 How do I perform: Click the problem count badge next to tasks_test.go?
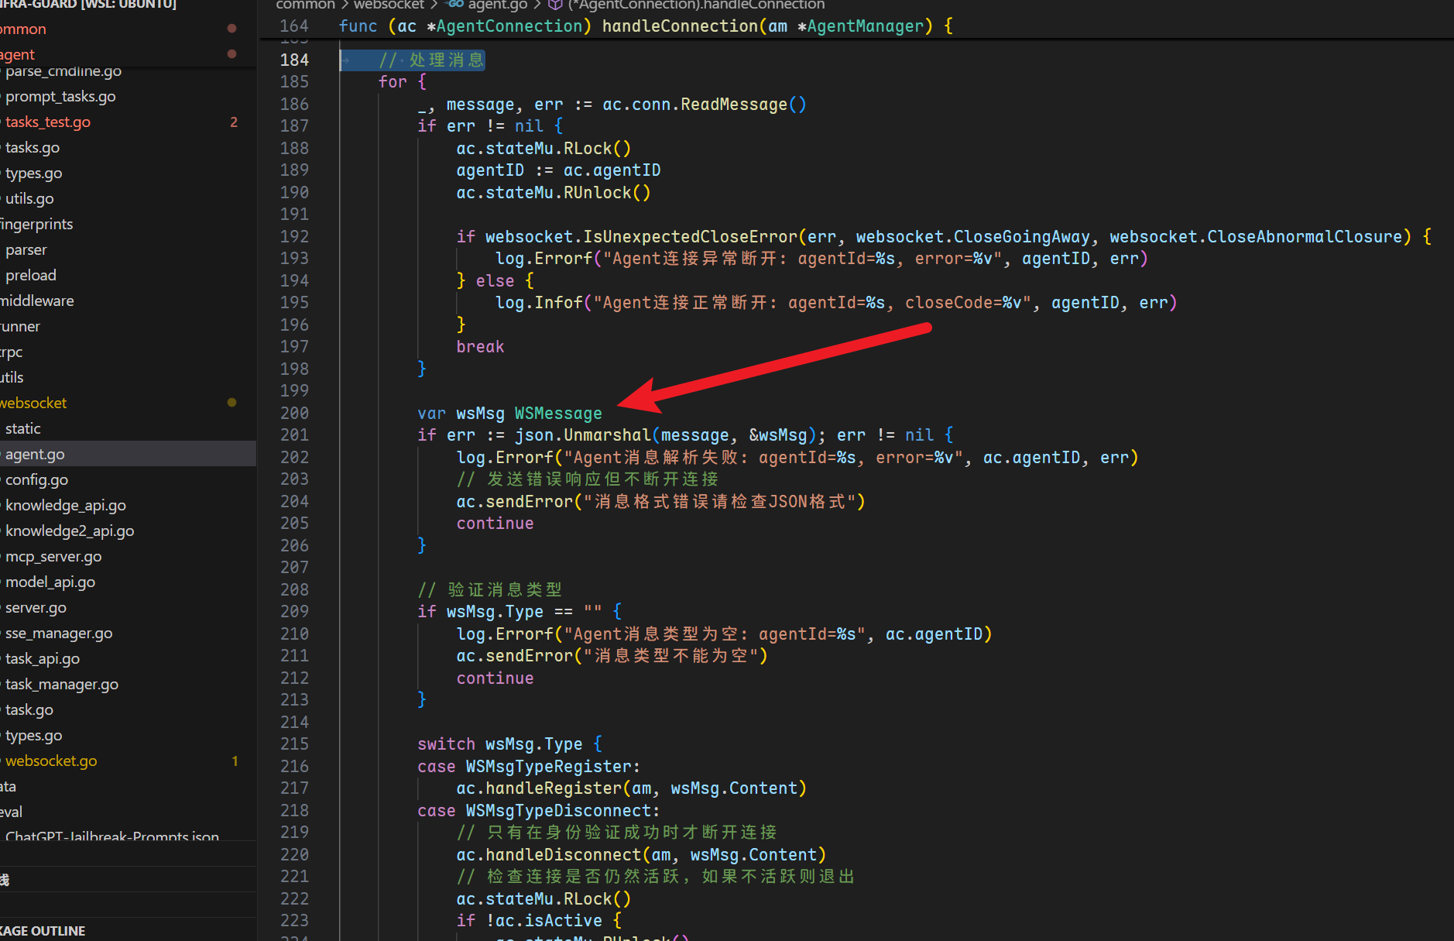(x=234, y=122)
